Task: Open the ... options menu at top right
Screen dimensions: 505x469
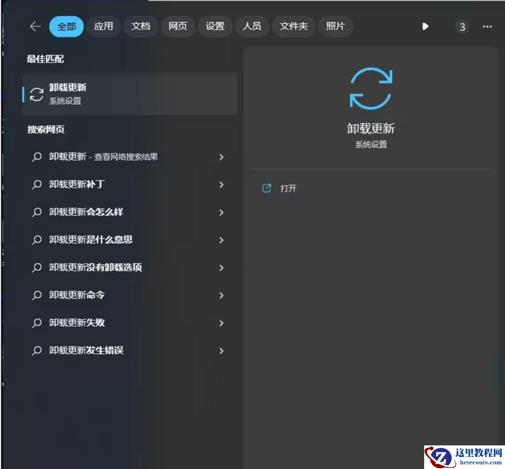Action: [x=487, y=26]
